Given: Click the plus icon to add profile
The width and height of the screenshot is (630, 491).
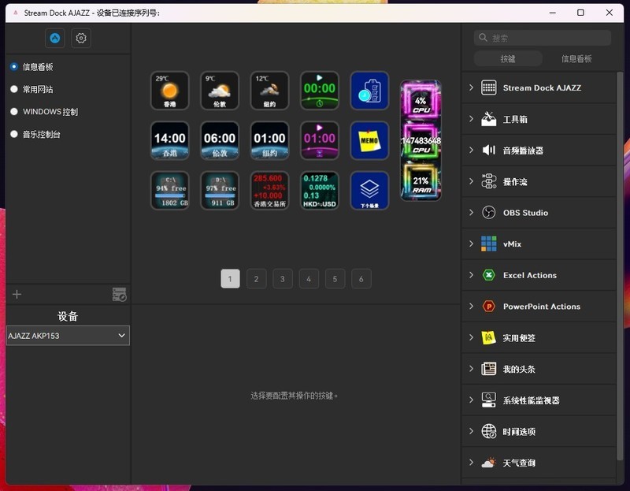Looking at the screenshot, I should tap(17, 295).
